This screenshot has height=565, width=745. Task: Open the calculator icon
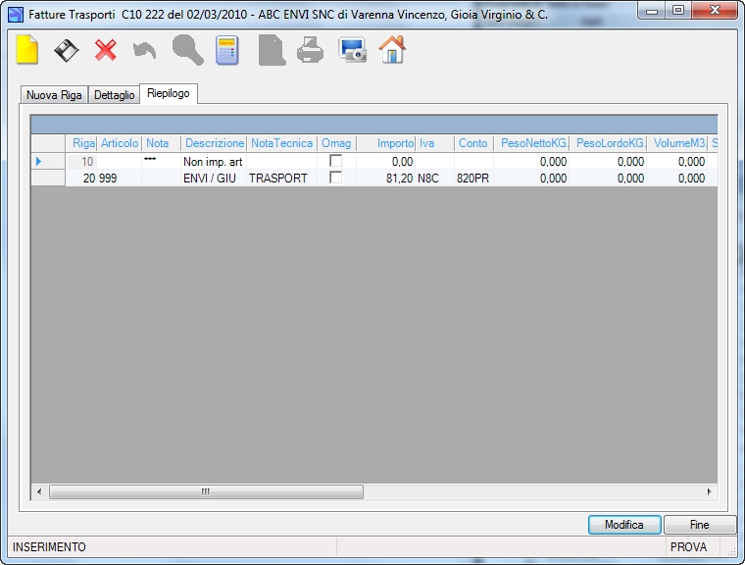(227, 50)
